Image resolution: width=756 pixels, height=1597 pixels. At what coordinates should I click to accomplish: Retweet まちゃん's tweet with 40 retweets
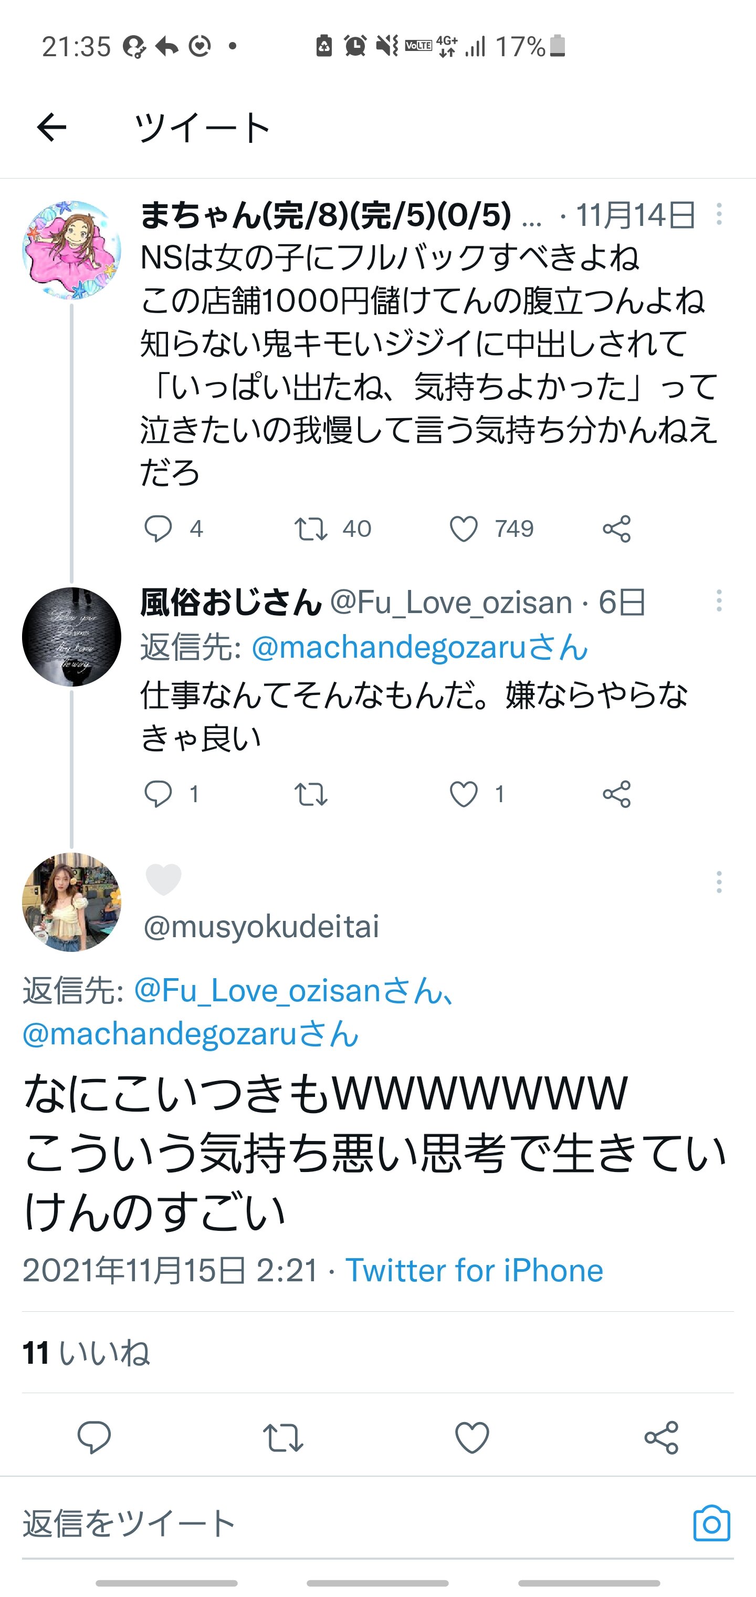tap(310, 529)
